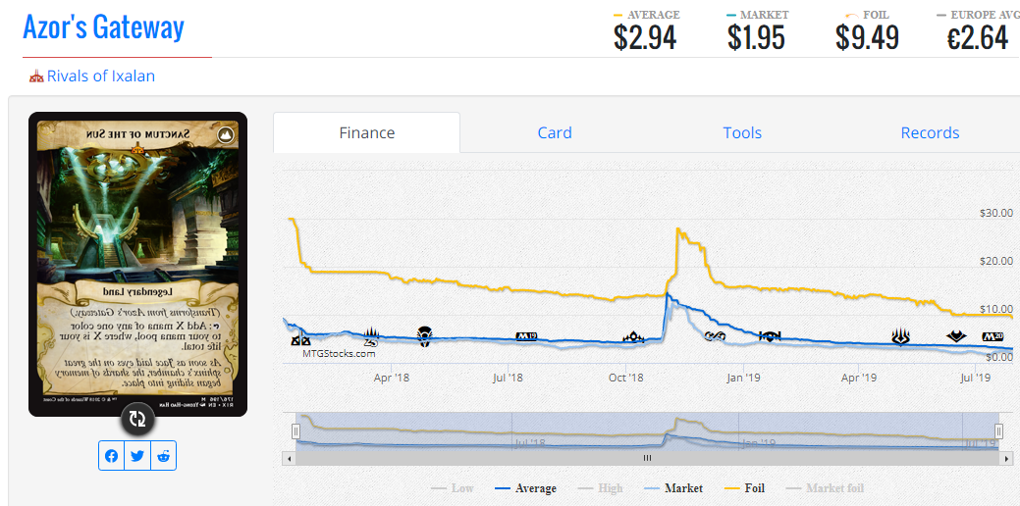Click the M19 set marker on chart
Image resolution: width=1020 pixels, height=506 pixels.
(x=526, y=336)
